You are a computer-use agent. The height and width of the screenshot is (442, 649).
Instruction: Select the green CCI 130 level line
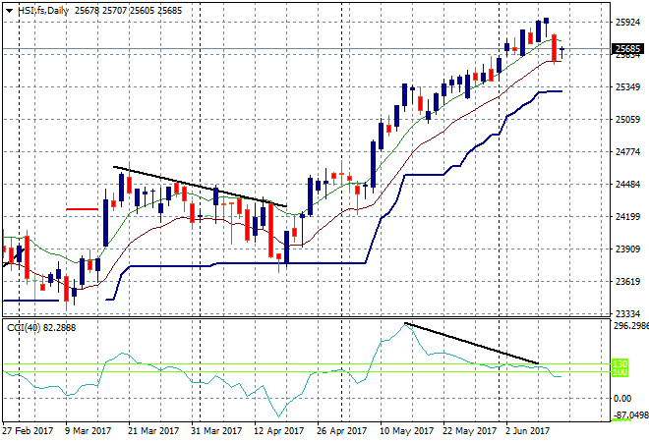pyautogui.click(x=306, y=364)
